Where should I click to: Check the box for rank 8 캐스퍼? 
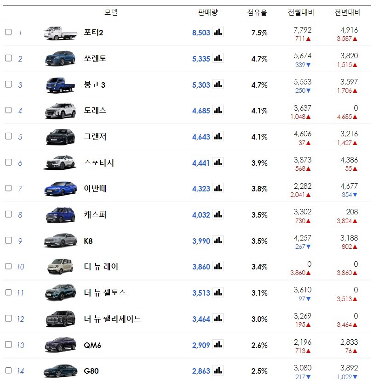(x=8, y=214)
